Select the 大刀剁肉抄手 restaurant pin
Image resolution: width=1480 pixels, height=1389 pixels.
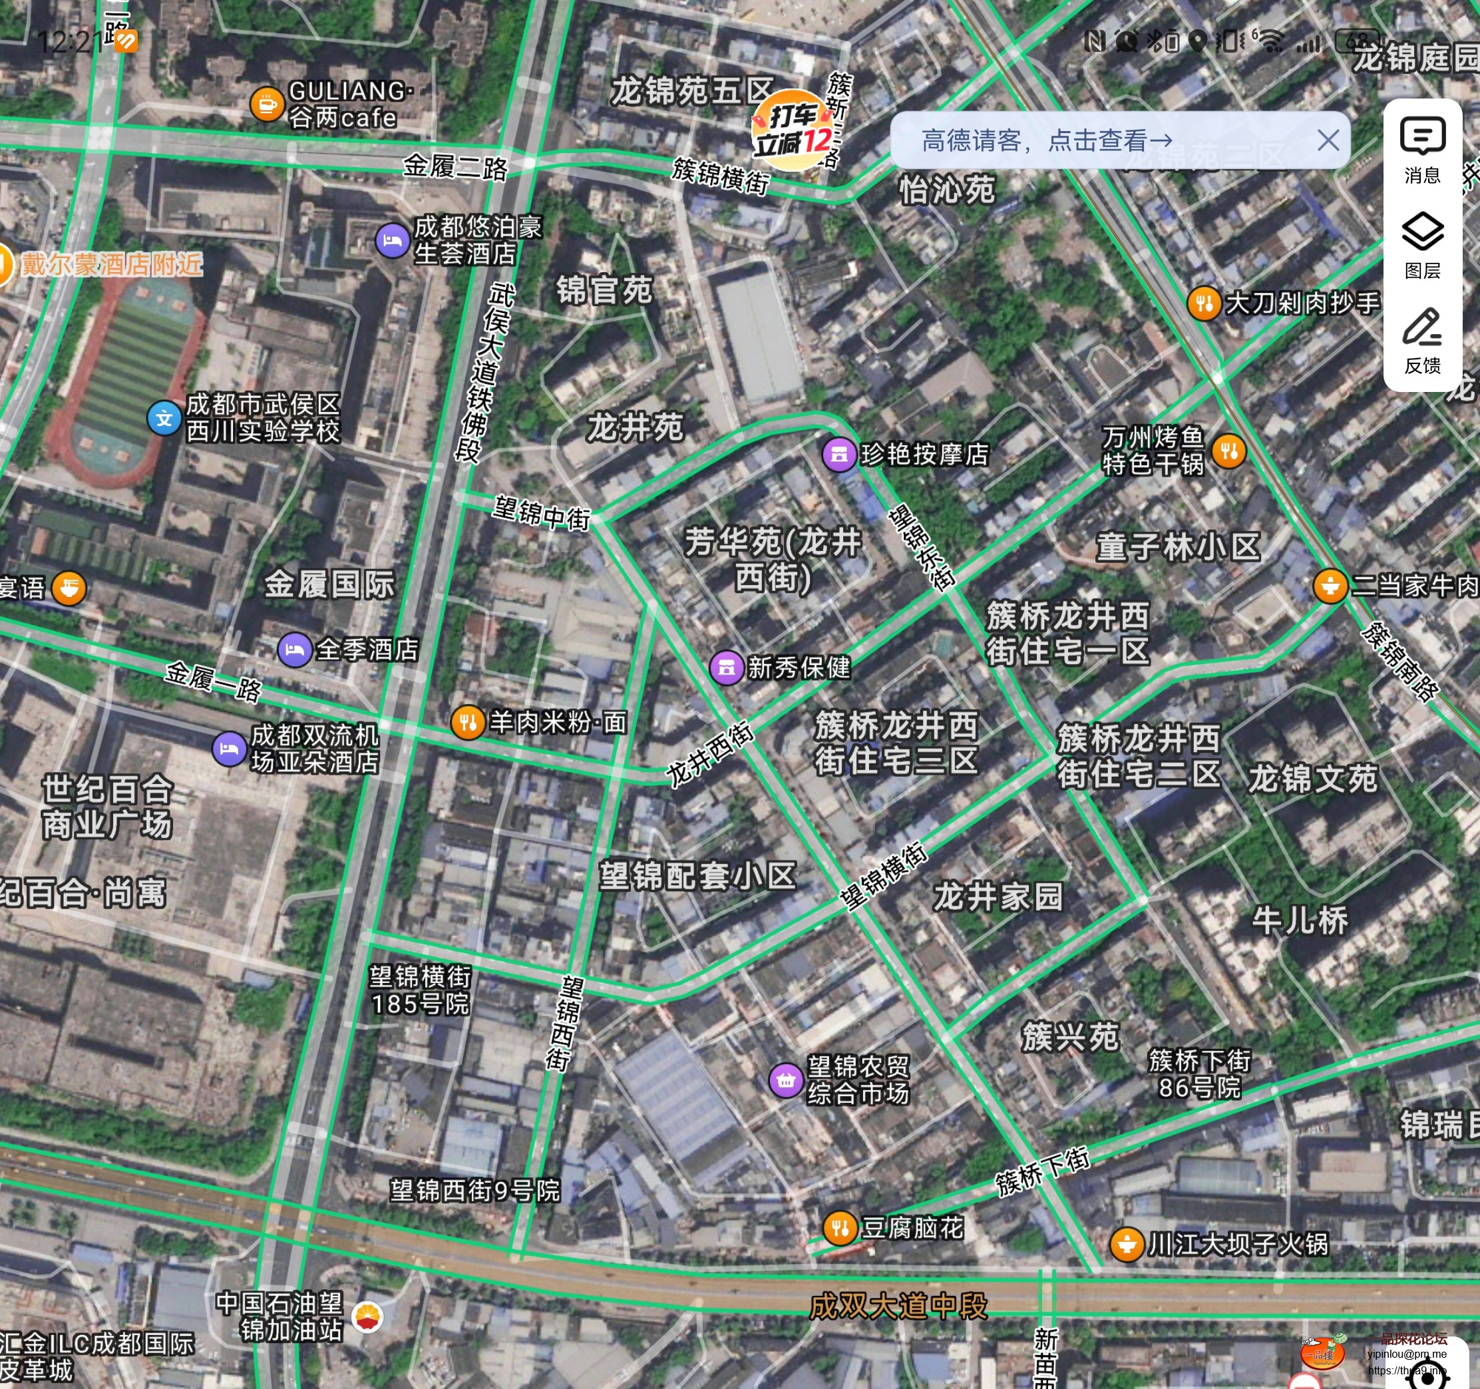click(x=1203, y=303)
